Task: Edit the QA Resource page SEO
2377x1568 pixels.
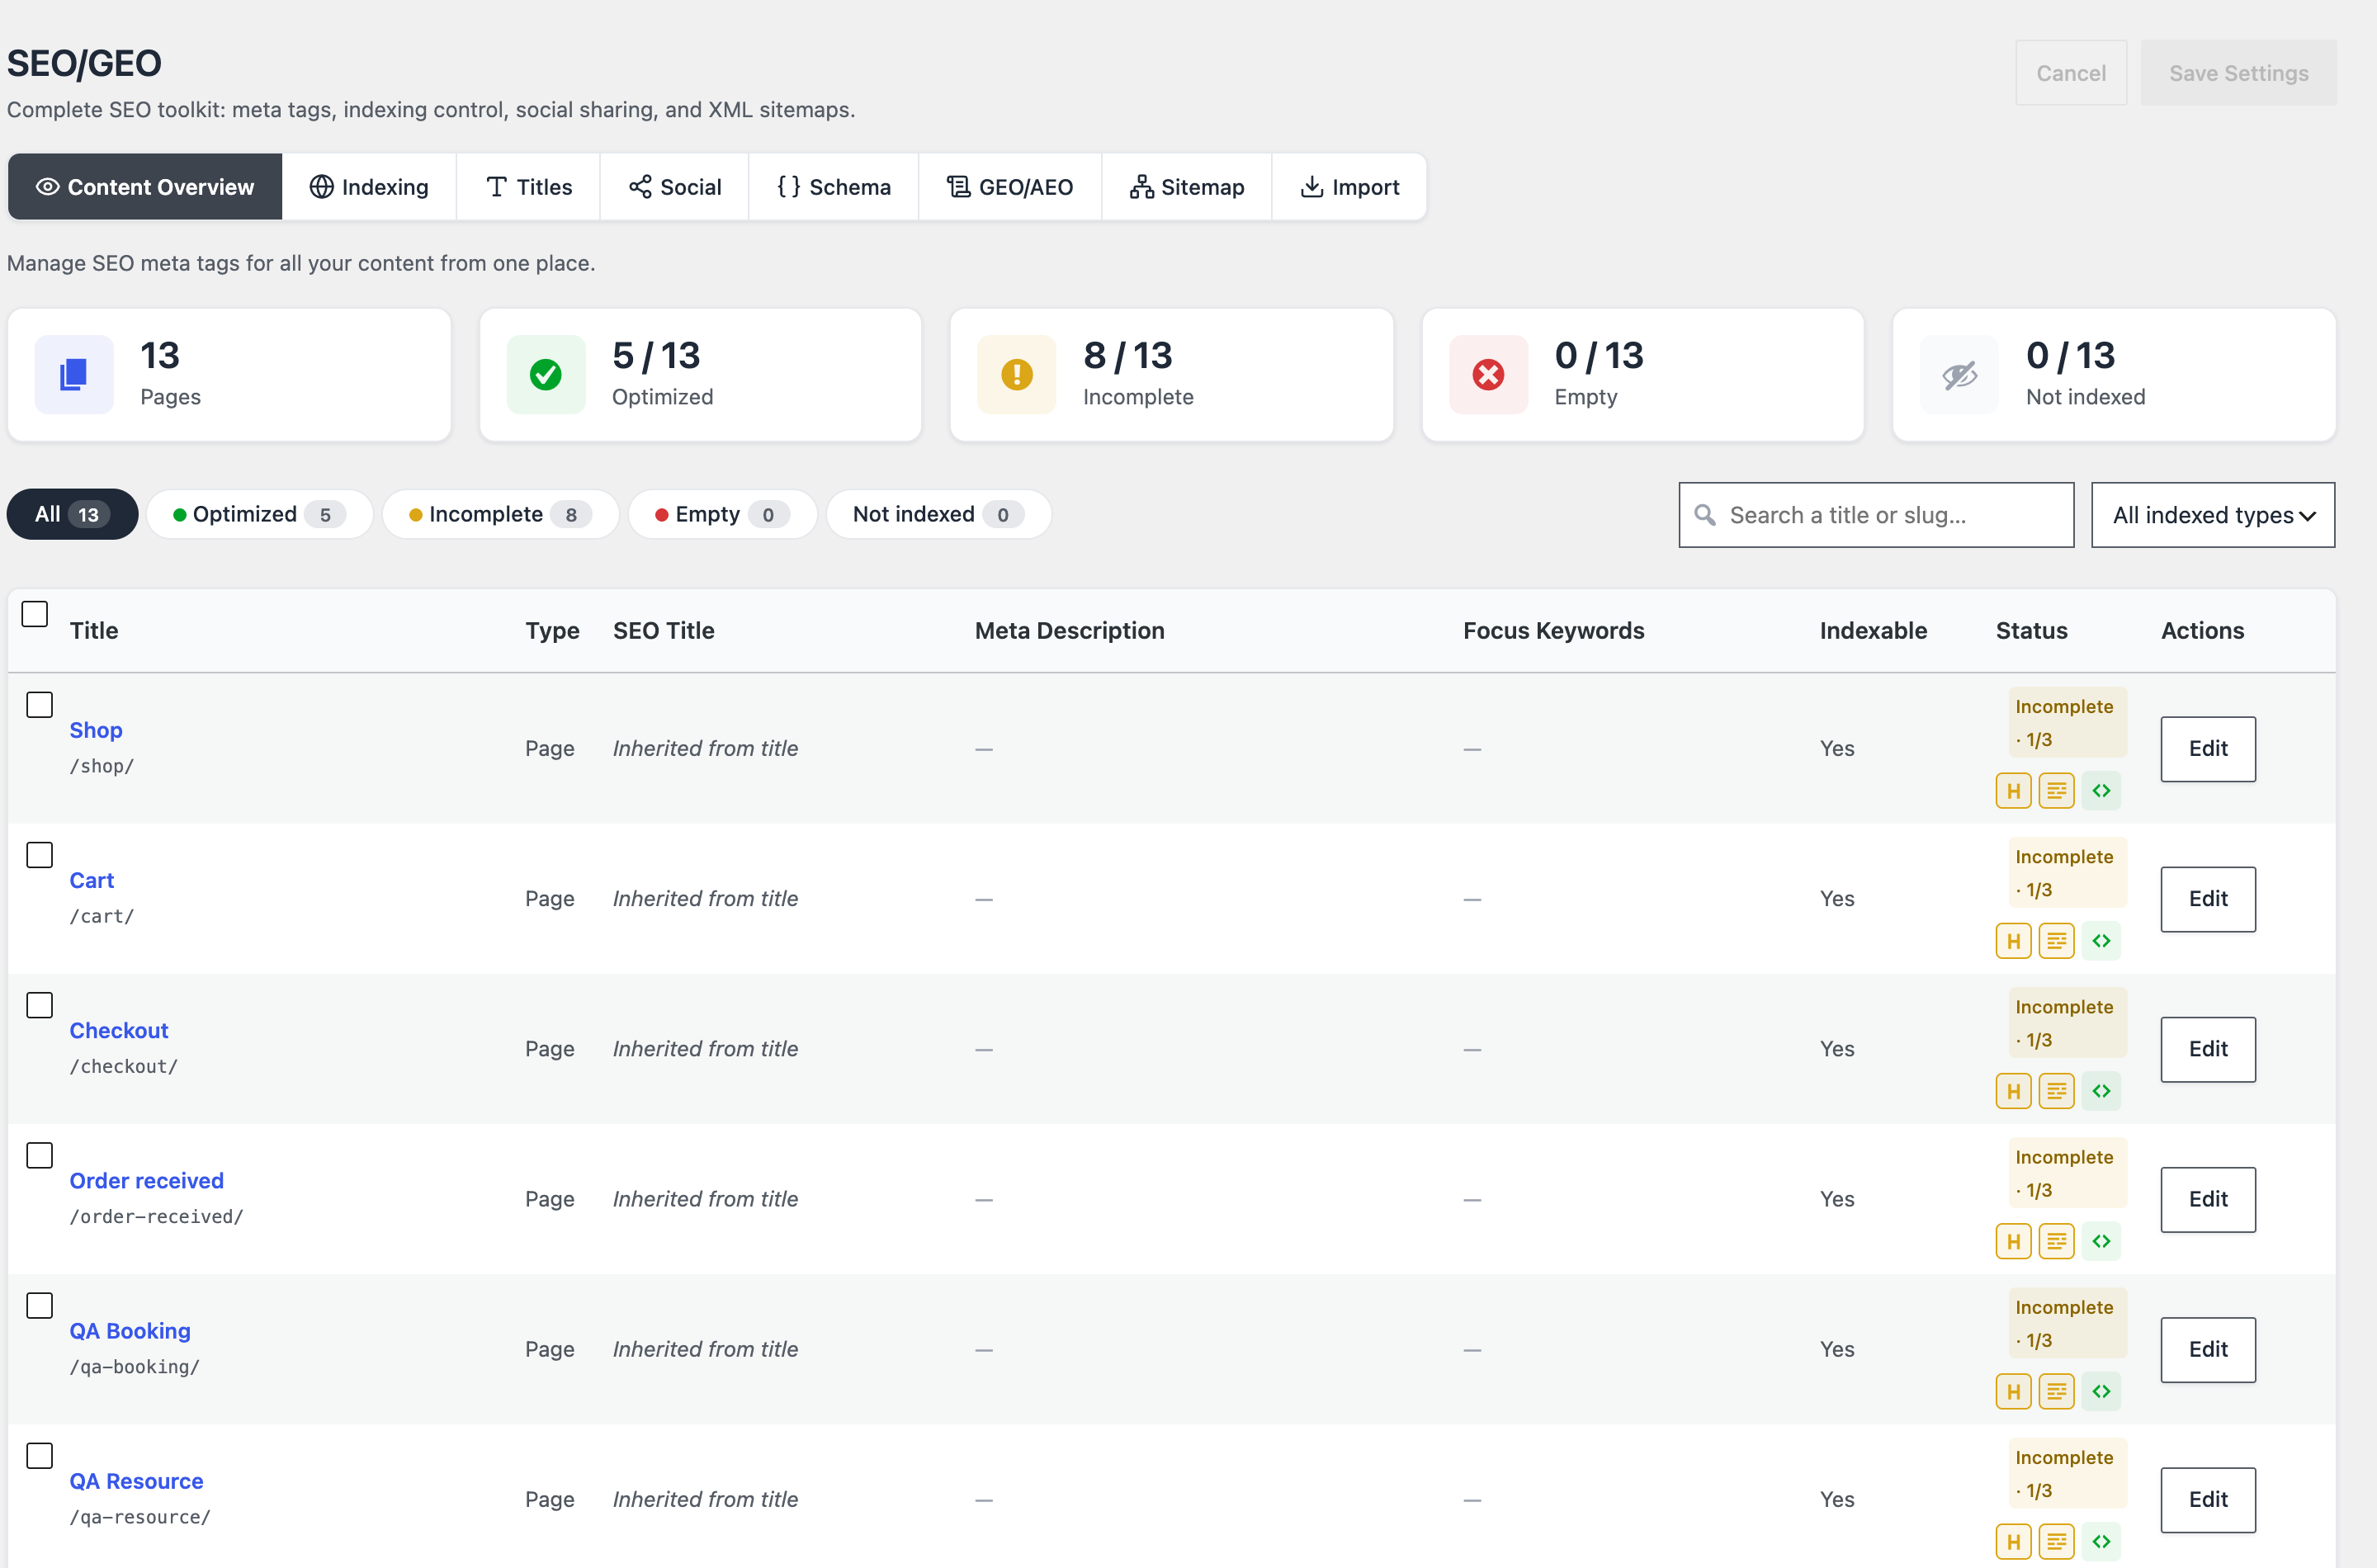Action: point(2208,1499)
